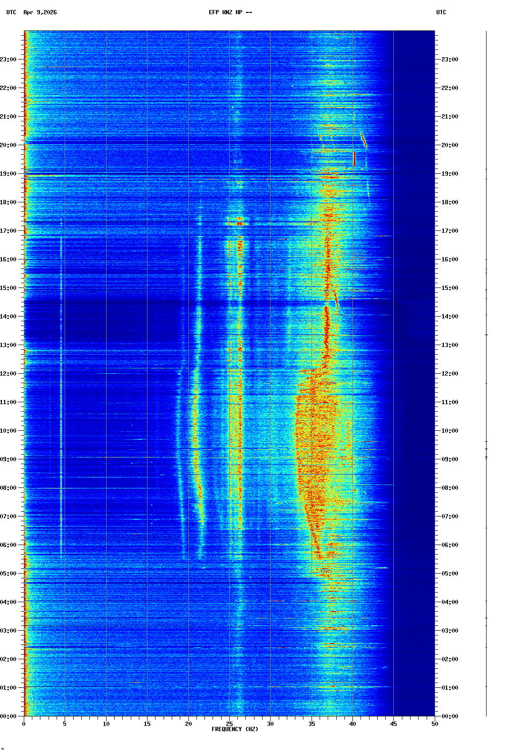Click the 5 tick label on frequency axis
507x754 pixels.
[x=65, y=724]
